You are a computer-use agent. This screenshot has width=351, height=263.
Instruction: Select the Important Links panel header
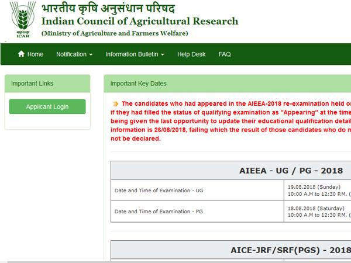pos(47,84)
